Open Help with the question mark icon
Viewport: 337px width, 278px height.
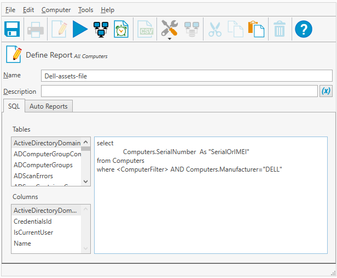pos(303,29)
